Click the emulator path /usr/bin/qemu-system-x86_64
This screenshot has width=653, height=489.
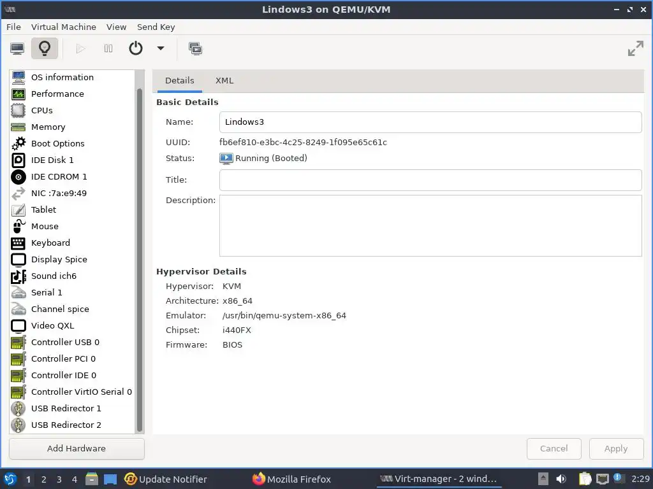click(284, 316)
